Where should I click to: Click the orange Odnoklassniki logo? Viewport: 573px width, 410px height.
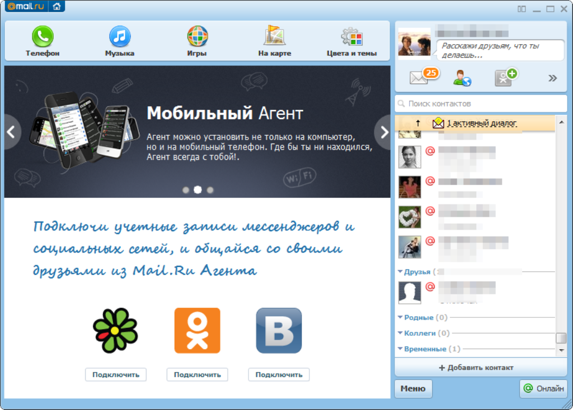198,331
